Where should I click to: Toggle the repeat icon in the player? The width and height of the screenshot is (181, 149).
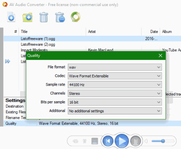coord(76,141)
